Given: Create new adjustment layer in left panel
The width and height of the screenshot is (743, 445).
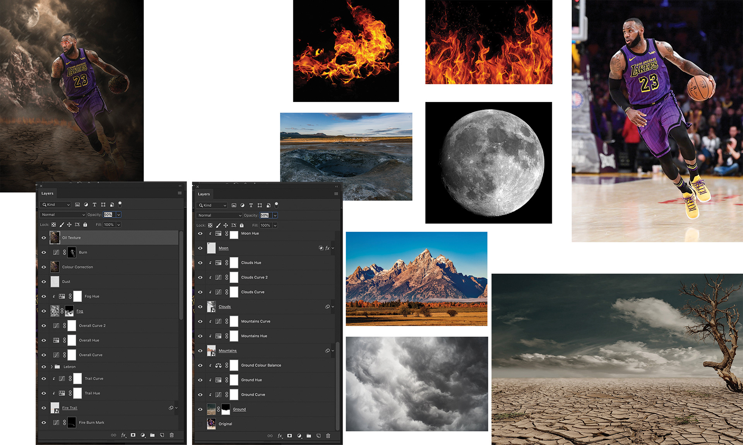Looking at the screenshot, I should [x=143, y=435].
